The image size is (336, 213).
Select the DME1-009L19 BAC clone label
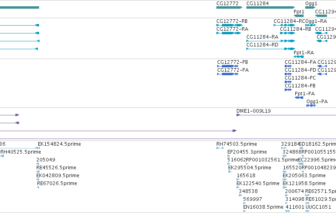pyautogui.click(x=253, y=111)
